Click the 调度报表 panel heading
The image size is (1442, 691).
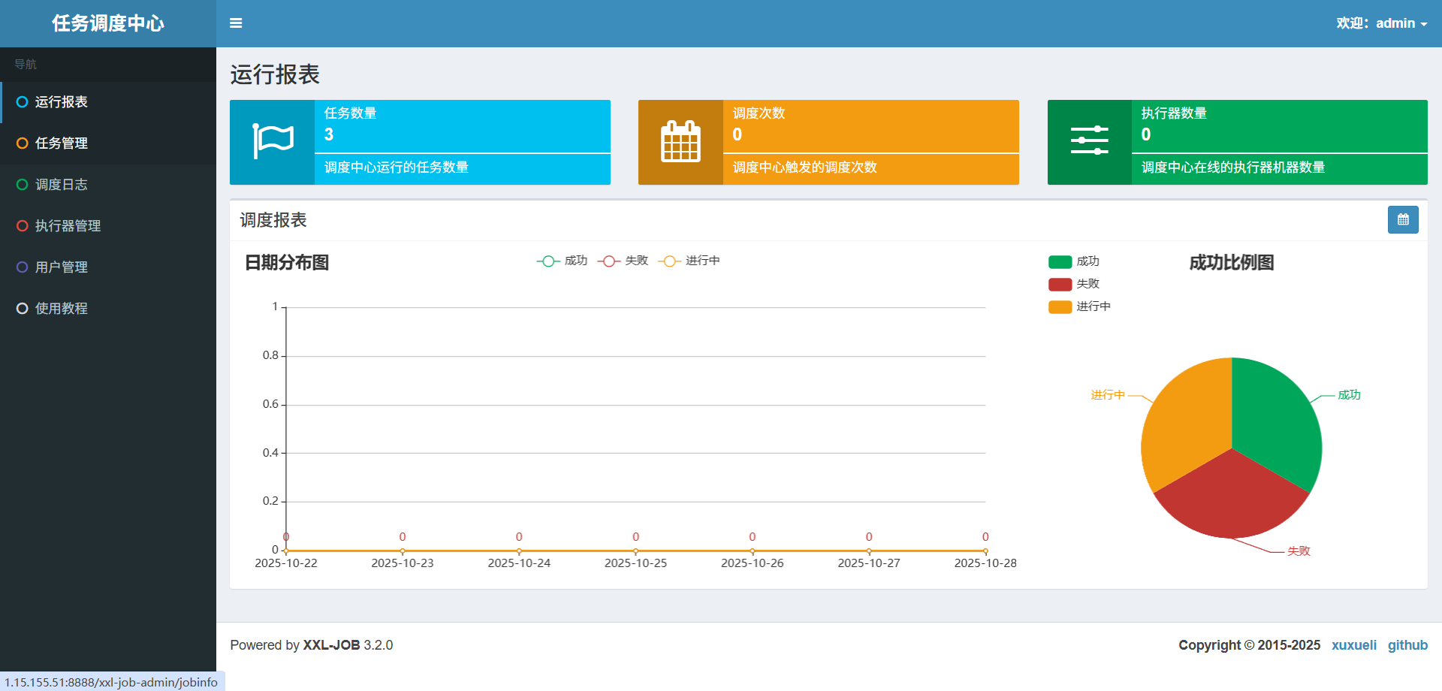tap(273, 220)
